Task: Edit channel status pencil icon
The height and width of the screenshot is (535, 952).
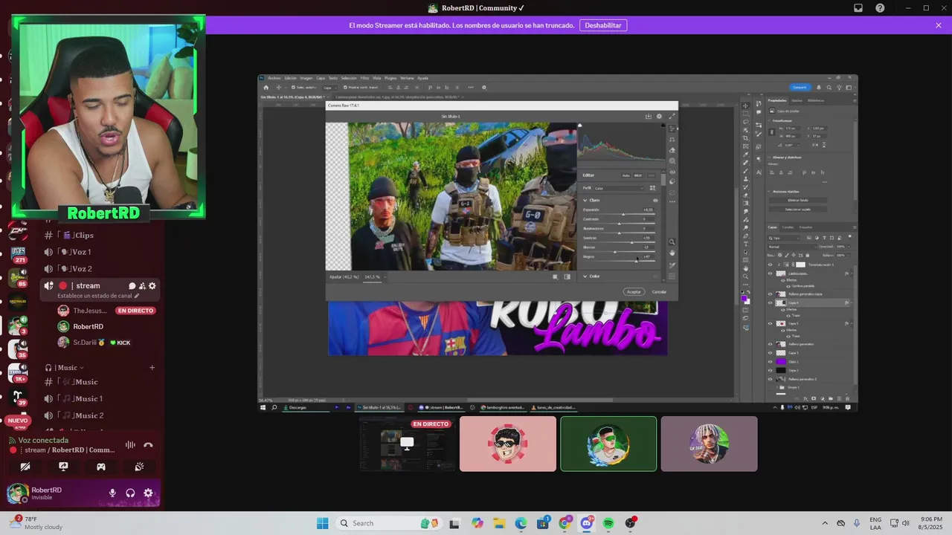Action: pos(137,296)
